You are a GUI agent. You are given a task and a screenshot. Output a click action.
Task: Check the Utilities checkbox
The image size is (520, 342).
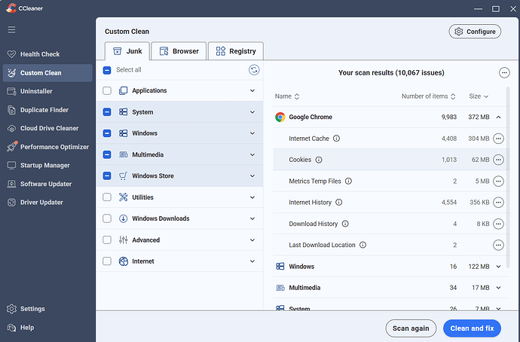pos(107,197)
